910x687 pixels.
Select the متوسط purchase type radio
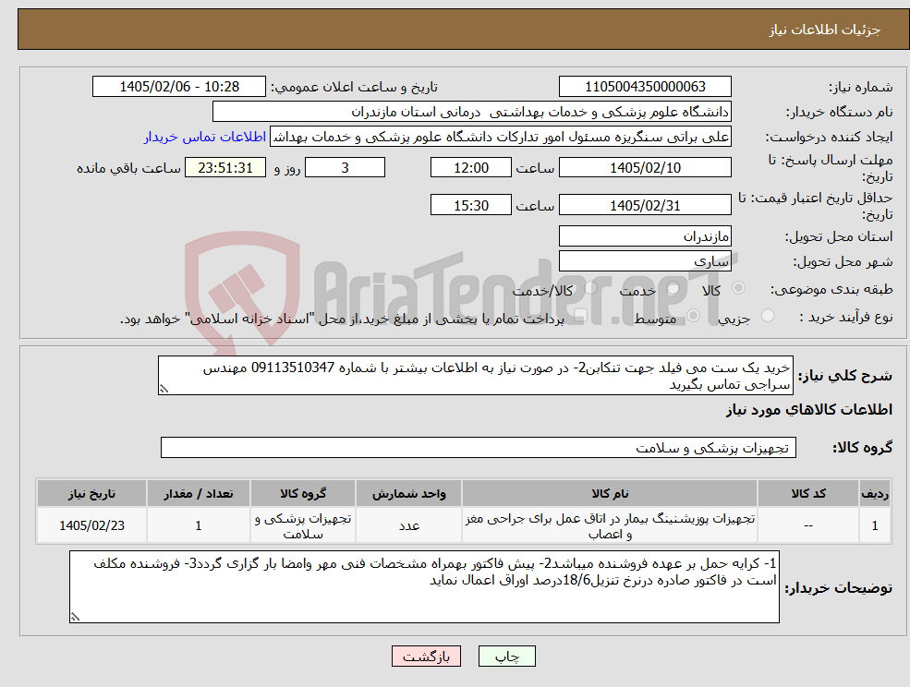[694, 316]
